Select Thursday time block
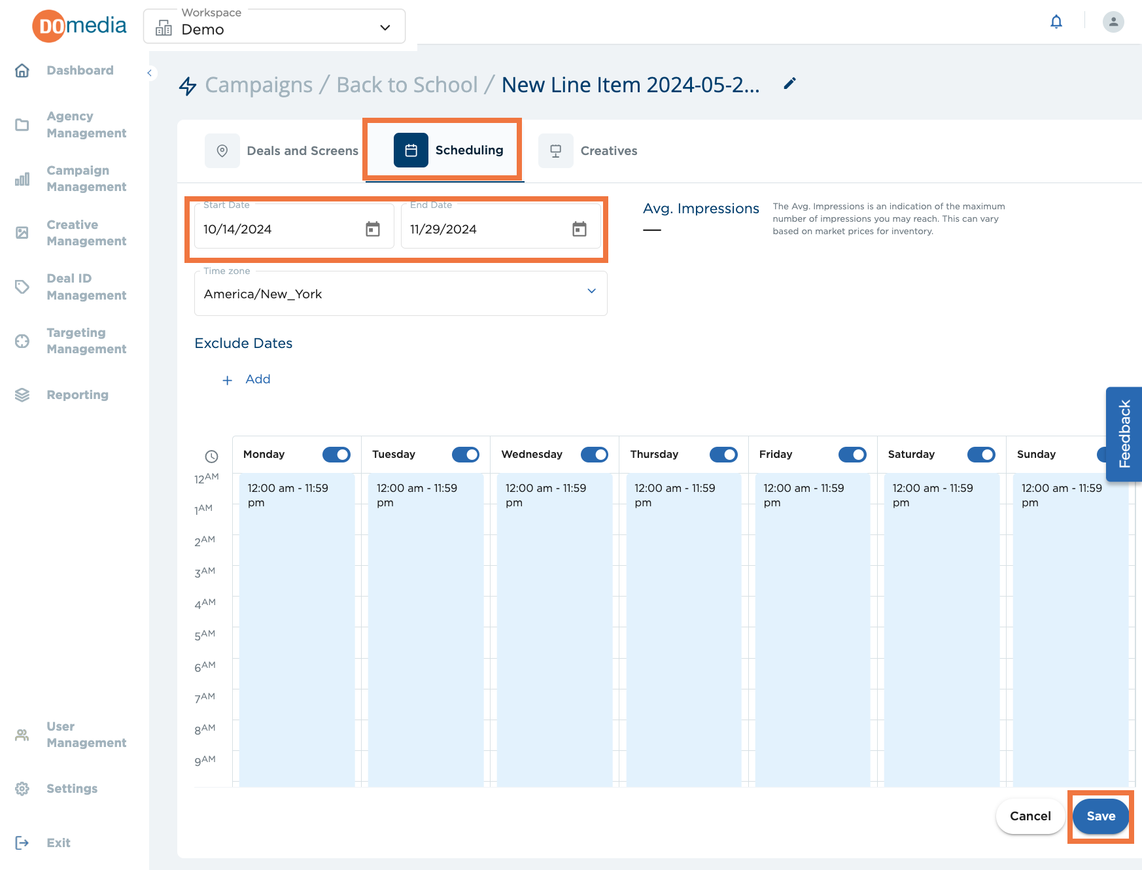 pyautogui.click(x=683, y=631)
